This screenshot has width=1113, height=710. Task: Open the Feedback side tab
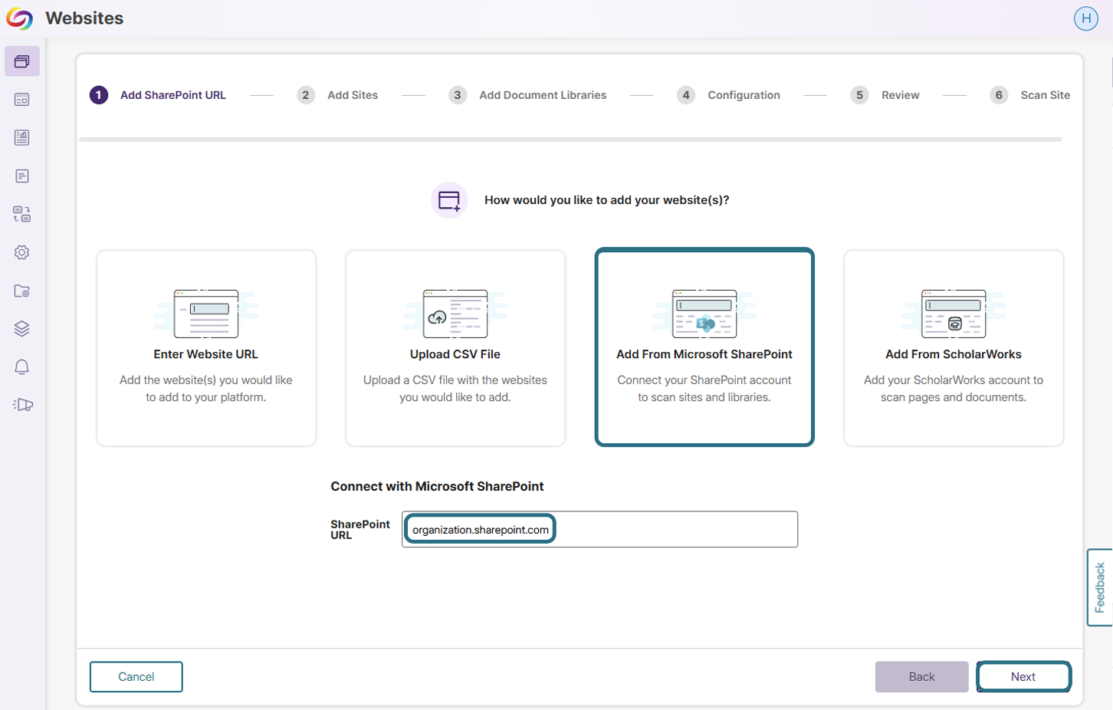[x=1100, y=587]
